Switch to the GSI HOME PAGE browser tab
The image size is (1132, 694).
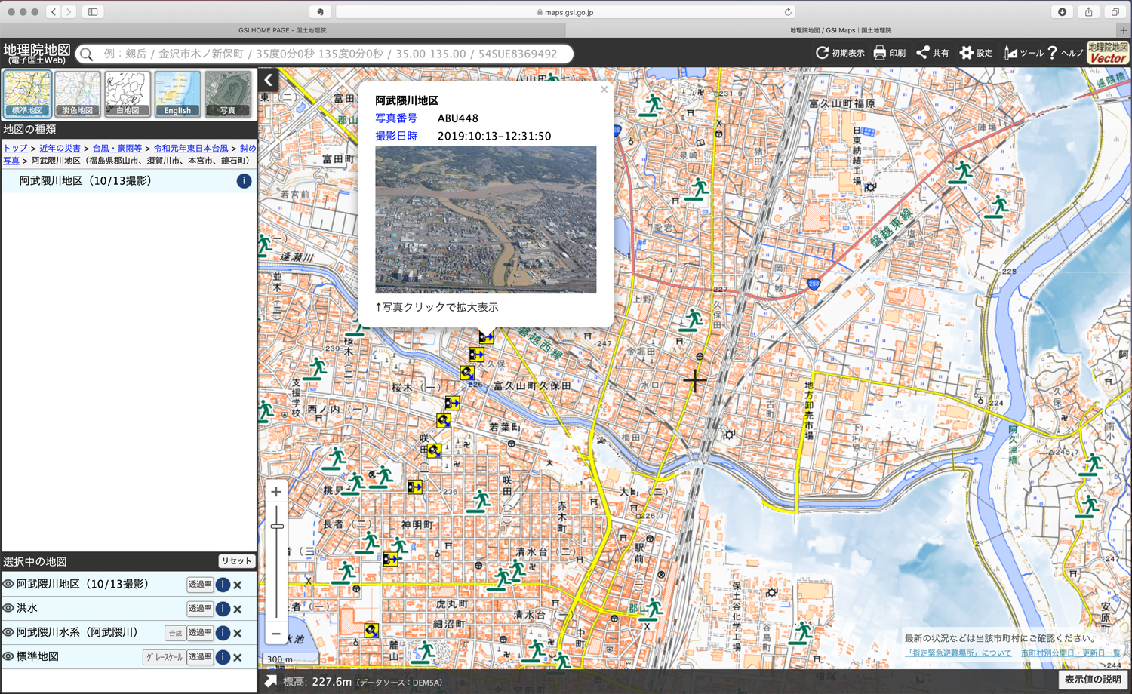282,30
